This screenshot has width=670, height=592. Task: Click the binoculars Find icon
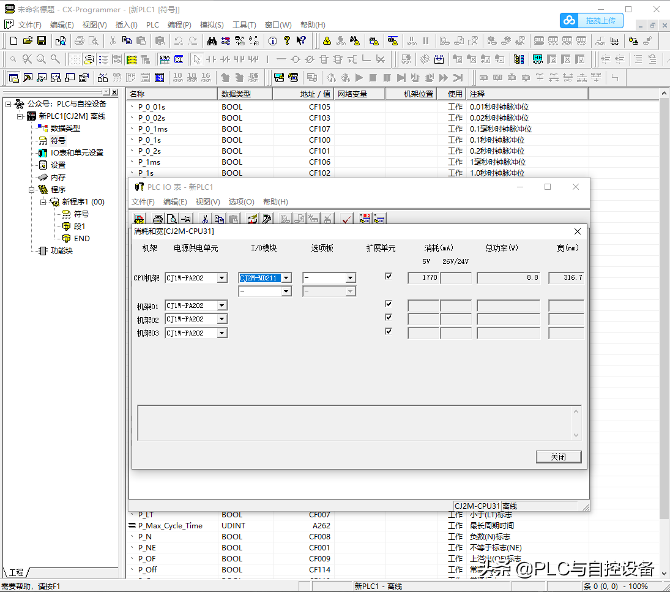(x=212, y=40)
